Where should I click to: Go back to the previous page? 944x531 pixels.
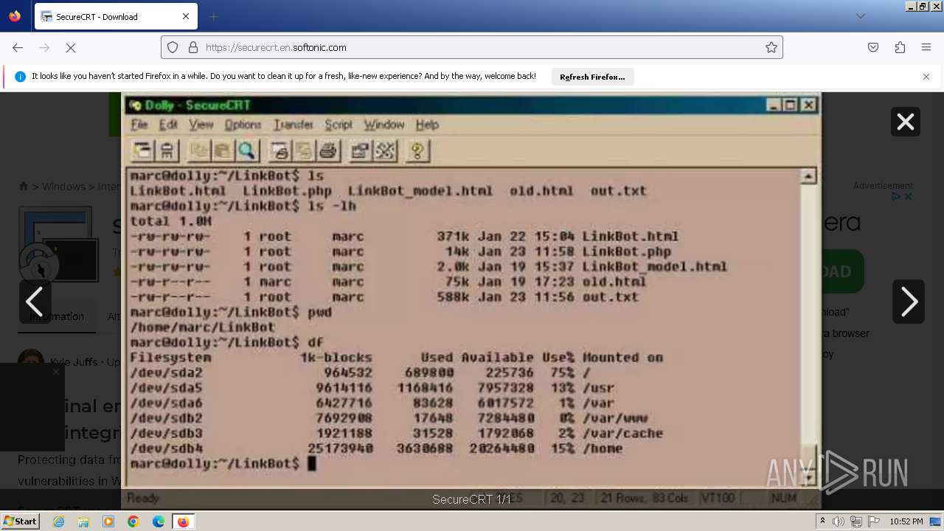point(18,47)
